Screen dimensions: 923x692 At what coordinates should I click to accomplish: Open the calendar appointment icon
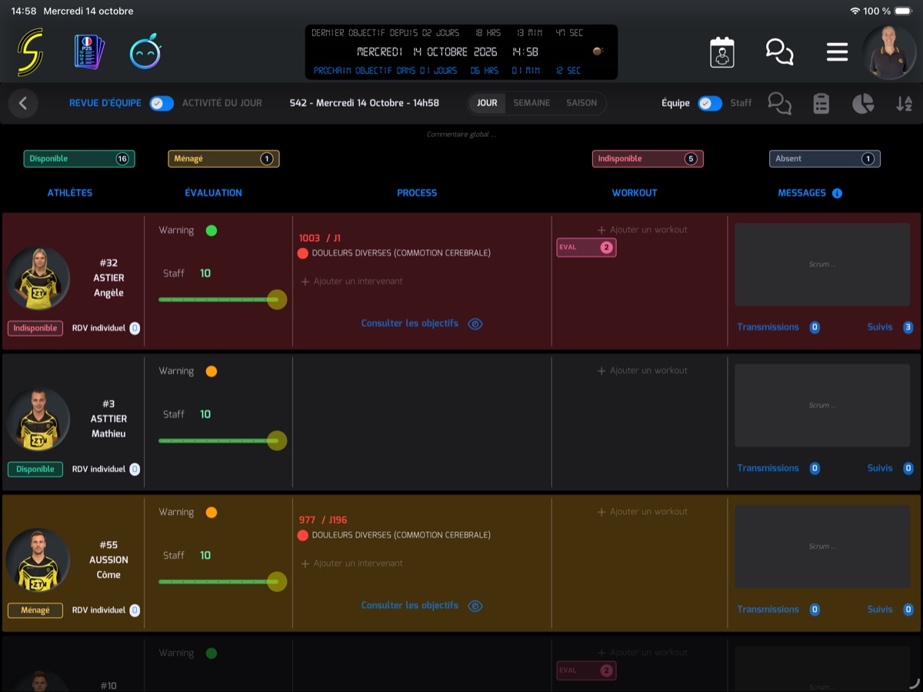point(721,52)
